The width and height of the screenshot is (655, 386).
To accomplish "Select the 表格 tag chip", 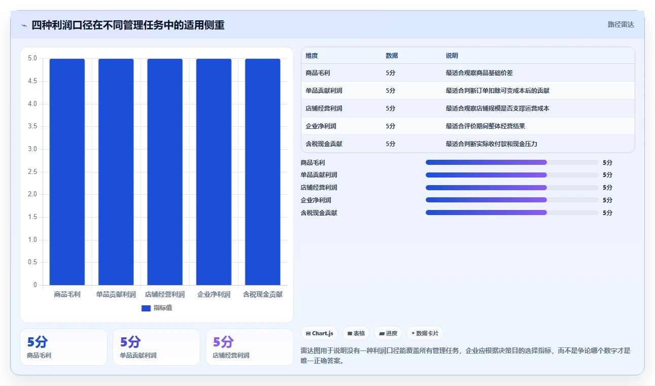I will click(356, 333).
